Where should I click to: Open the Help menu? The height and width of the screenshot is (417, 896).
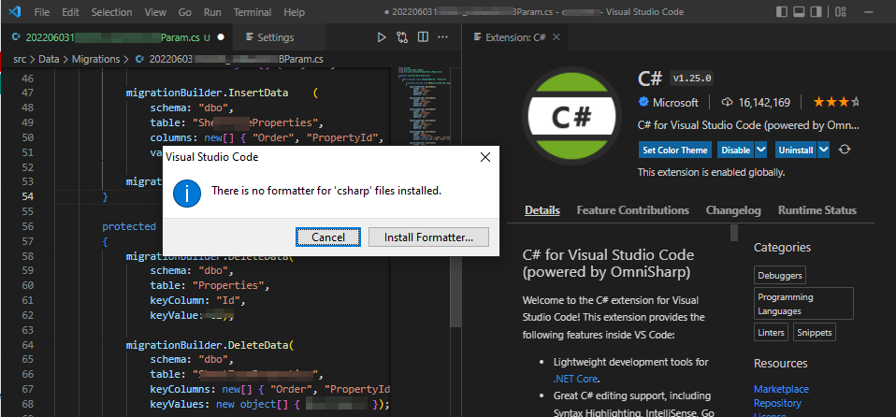295,12
